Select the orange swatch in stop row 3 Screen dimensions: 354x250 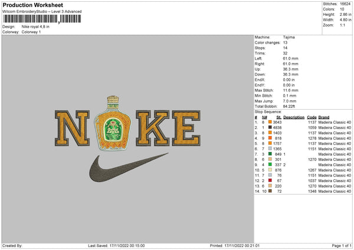click(270, 133)
